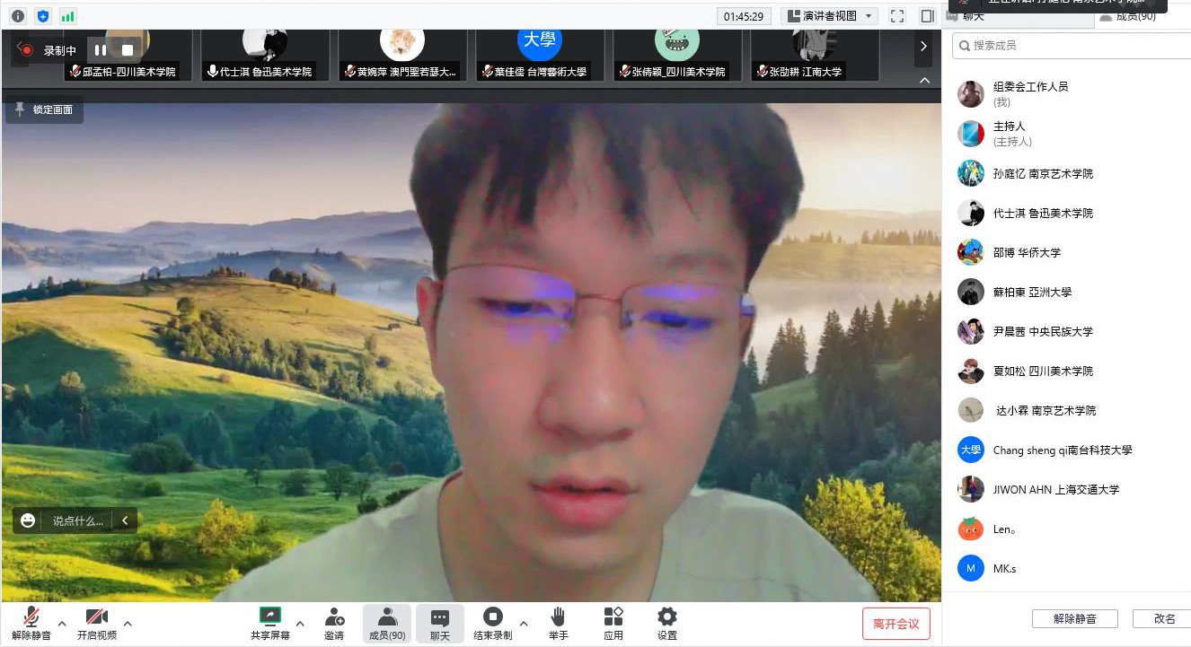
Task: Select member 代士淇 鲁迅美术学院 in list
Action: click(x=1067, y=213)
